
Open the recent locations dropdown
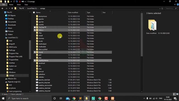pyautogui.click(x=9, y=8)
